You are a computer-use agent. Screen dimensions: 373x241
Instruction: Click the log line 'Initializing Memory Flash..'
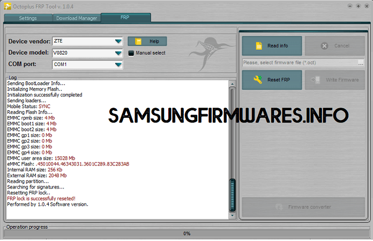pos(34,89)
